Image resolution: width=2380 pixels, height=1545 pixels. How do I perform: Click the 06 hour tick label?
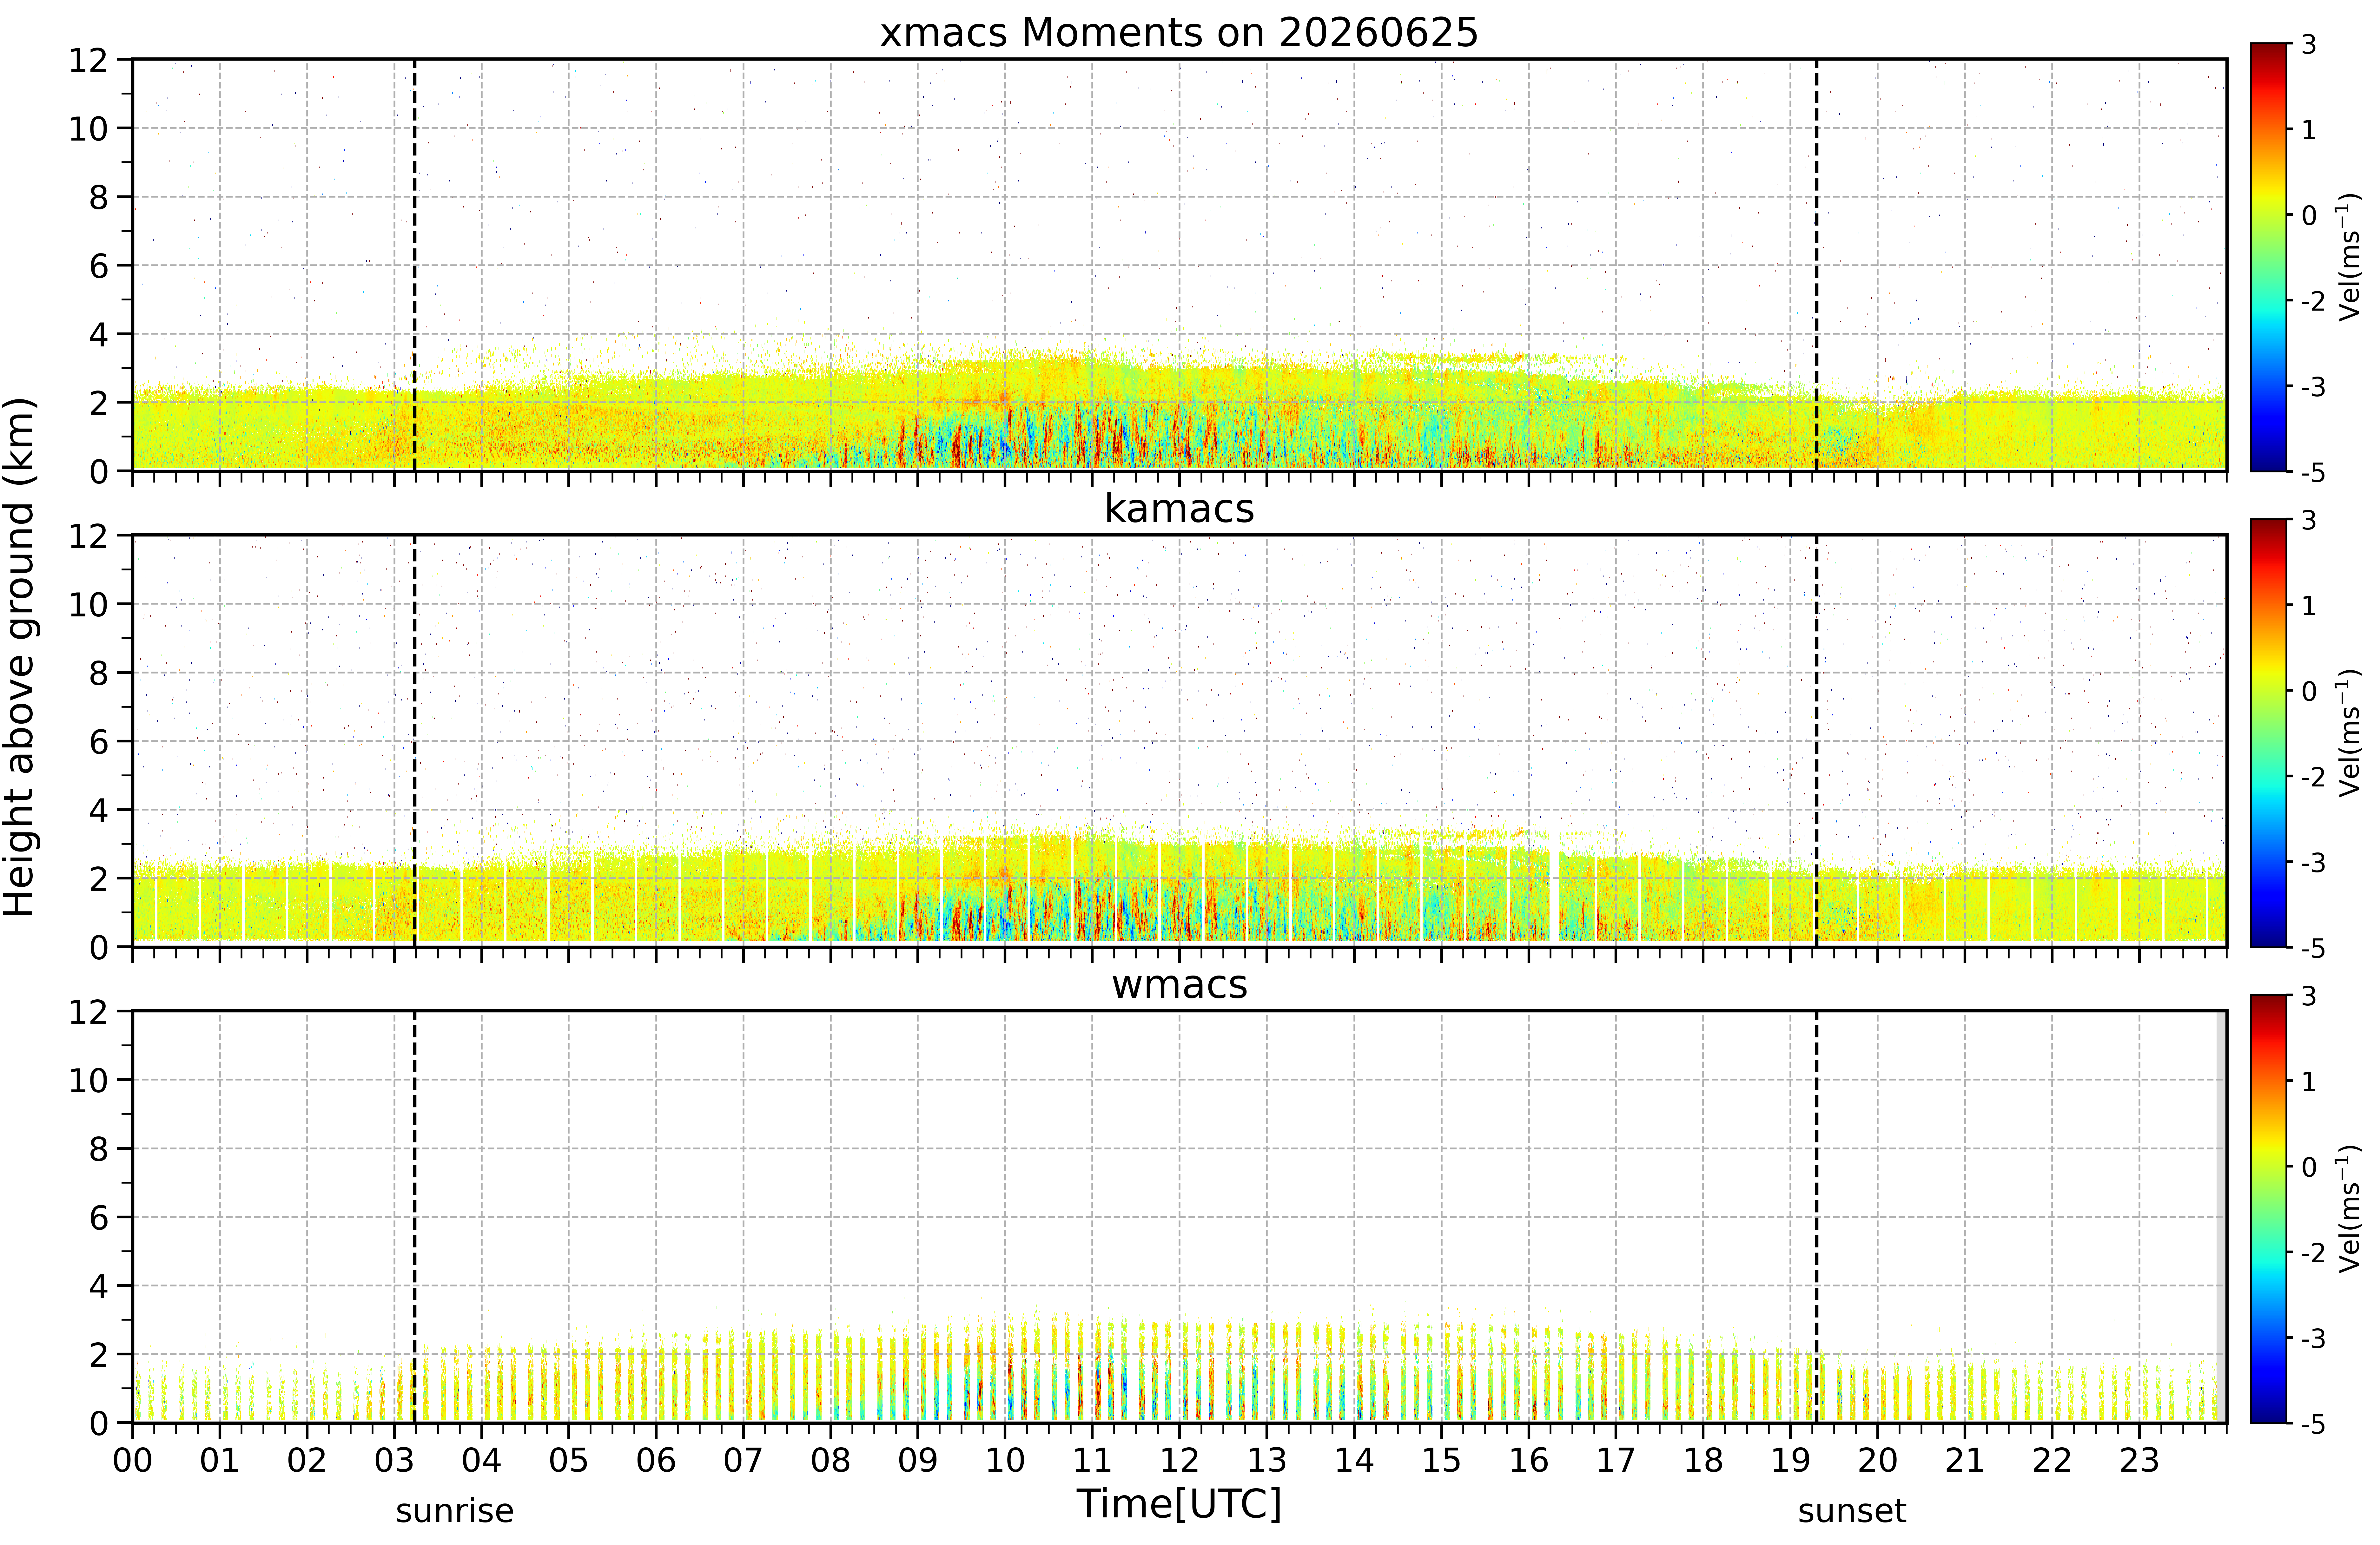(656, 1461)
